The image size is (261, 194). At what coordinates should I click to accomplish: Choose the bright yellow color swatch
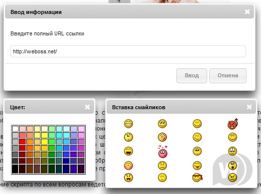point(44,142)
